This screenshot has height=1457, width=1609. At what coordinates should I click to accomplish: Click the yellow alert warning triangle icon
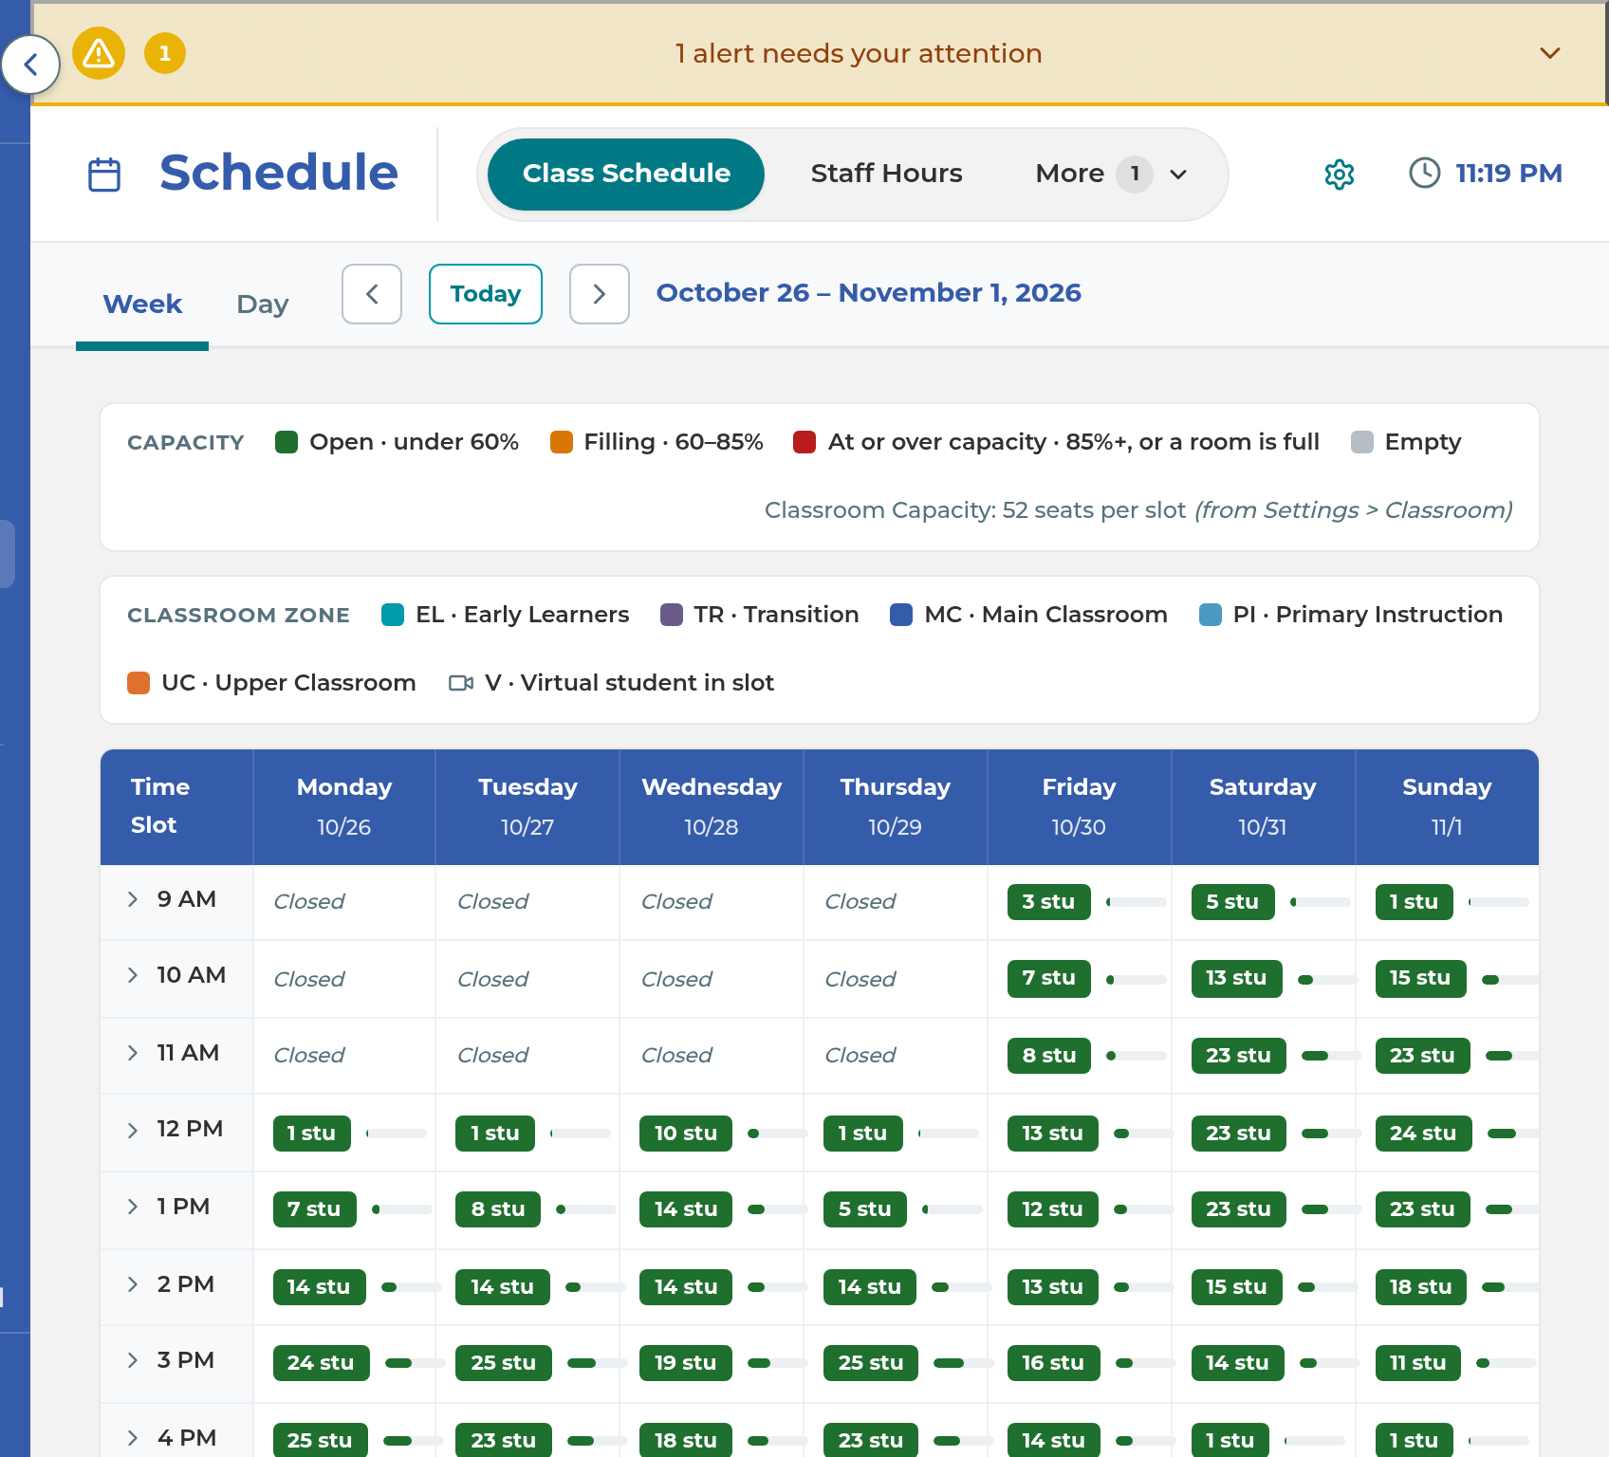[x=99, y=53]
